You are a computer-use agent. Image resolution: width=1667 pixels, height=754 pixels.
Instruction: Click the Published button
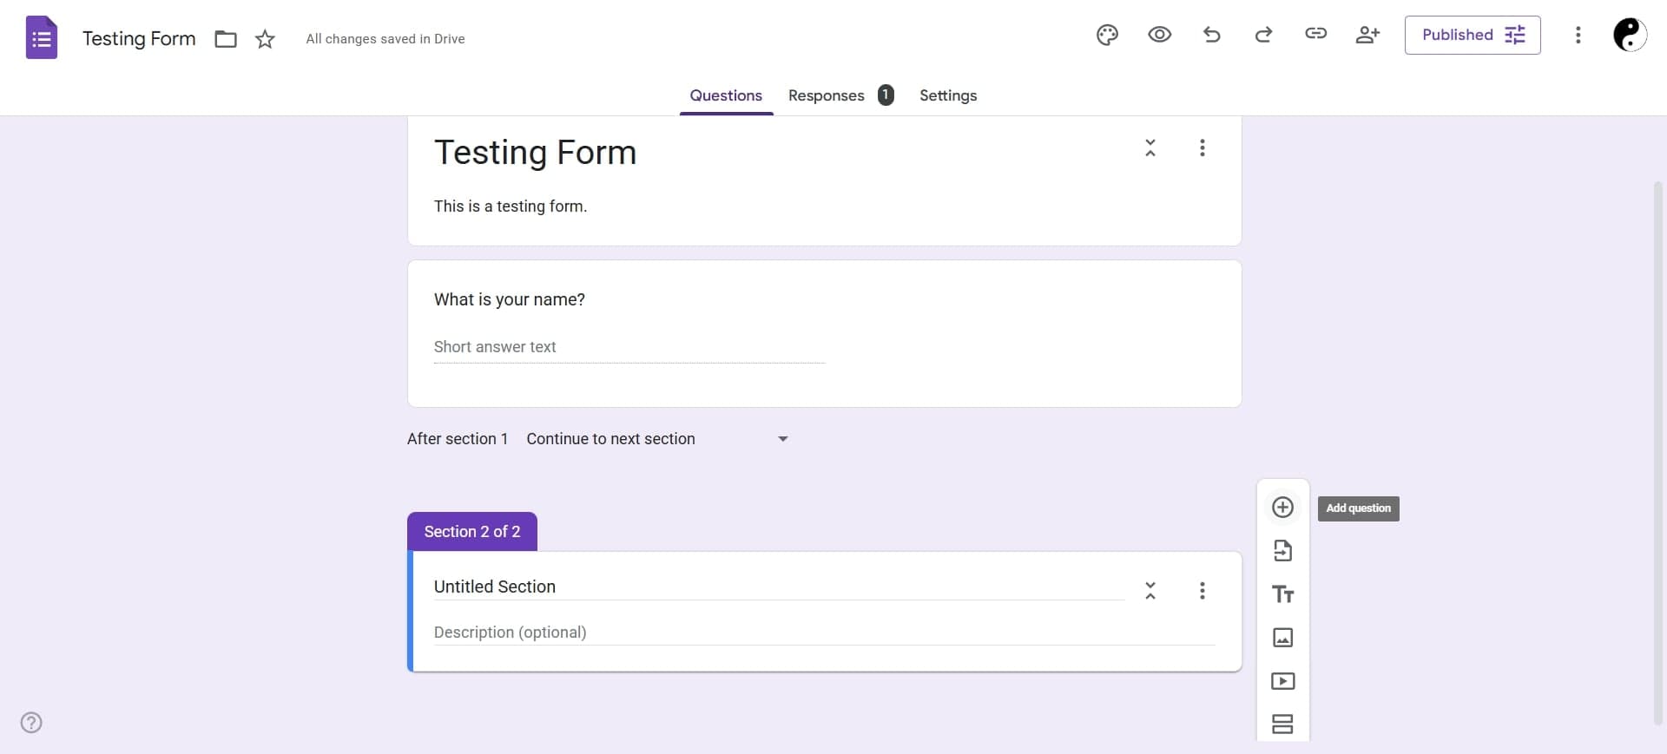pos(1472,36)
